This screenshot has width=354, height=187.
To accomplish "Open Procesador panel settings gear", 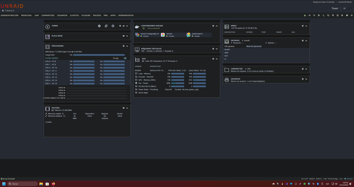I will click(x=124, y=46).
